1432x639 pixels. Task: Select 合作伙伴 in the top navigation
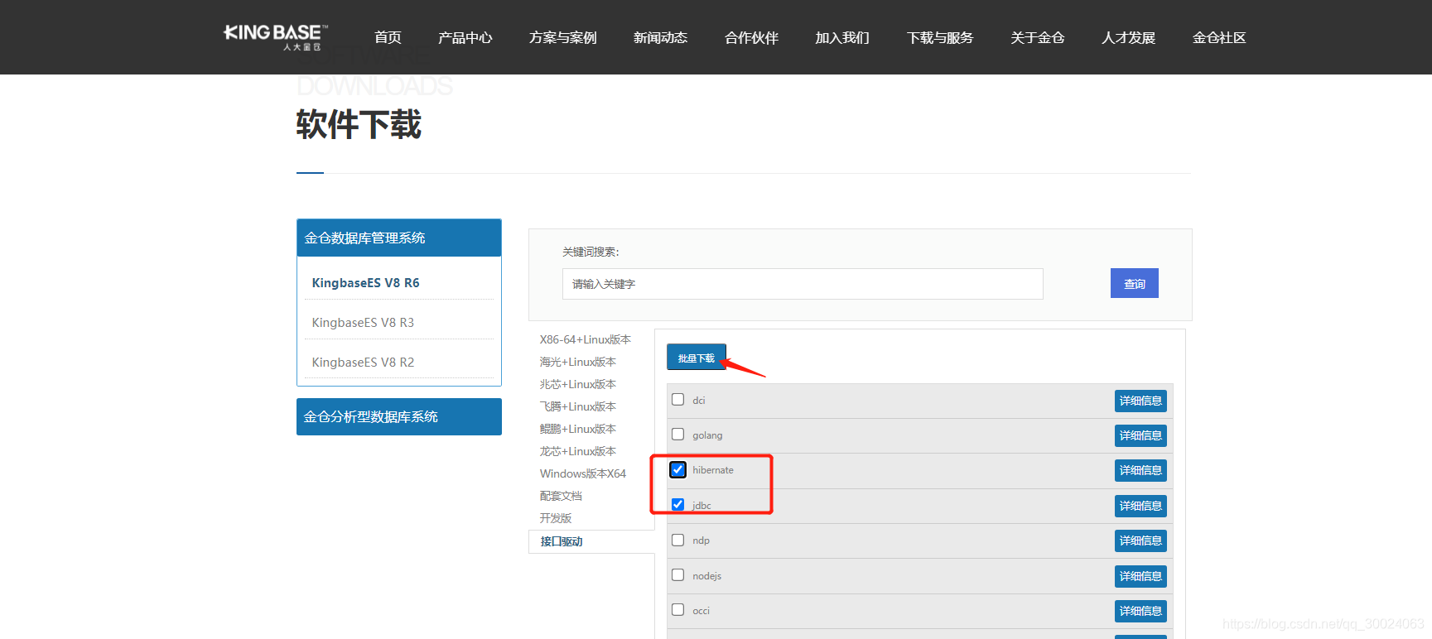751,38
